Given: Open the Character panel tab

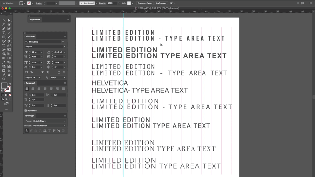Looking at the screenshot, I should click(30, 36).
